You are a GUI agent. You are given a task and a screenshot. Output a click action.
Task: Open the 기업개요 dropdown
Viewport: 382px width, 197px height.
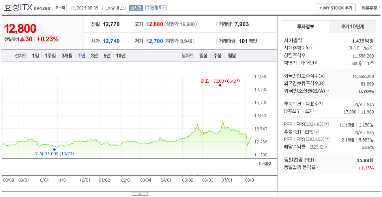pos(156,8)
